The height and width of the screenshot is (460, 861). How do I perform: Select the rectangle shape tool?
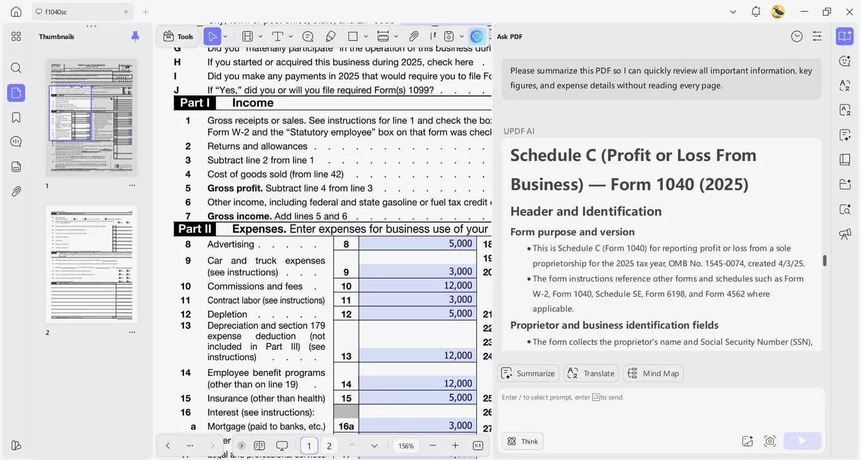(x=353, y=36)
